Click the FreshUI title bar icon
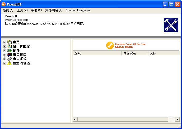182x129 pixels. pyautogui.click(x=4, y=4)
